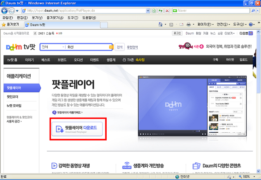
Task: Click the 2NE1 스눕독 trending keyword
Action: coord(46,33)
